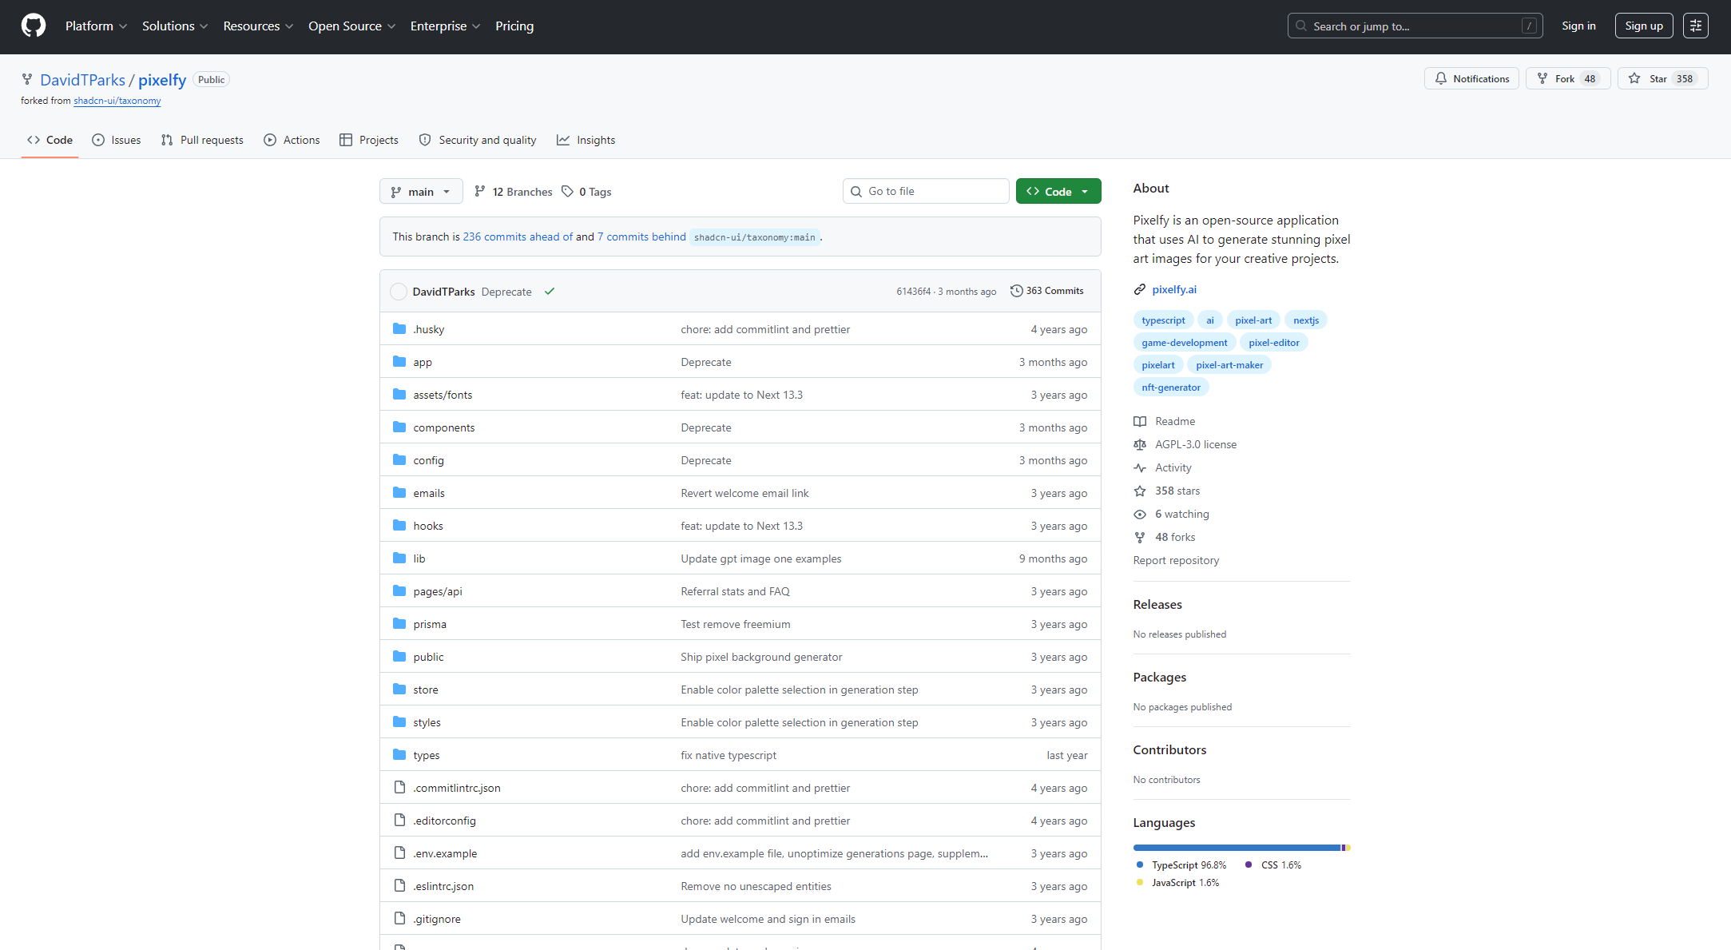Focus the Search or jump to field

pos(1415,26)
